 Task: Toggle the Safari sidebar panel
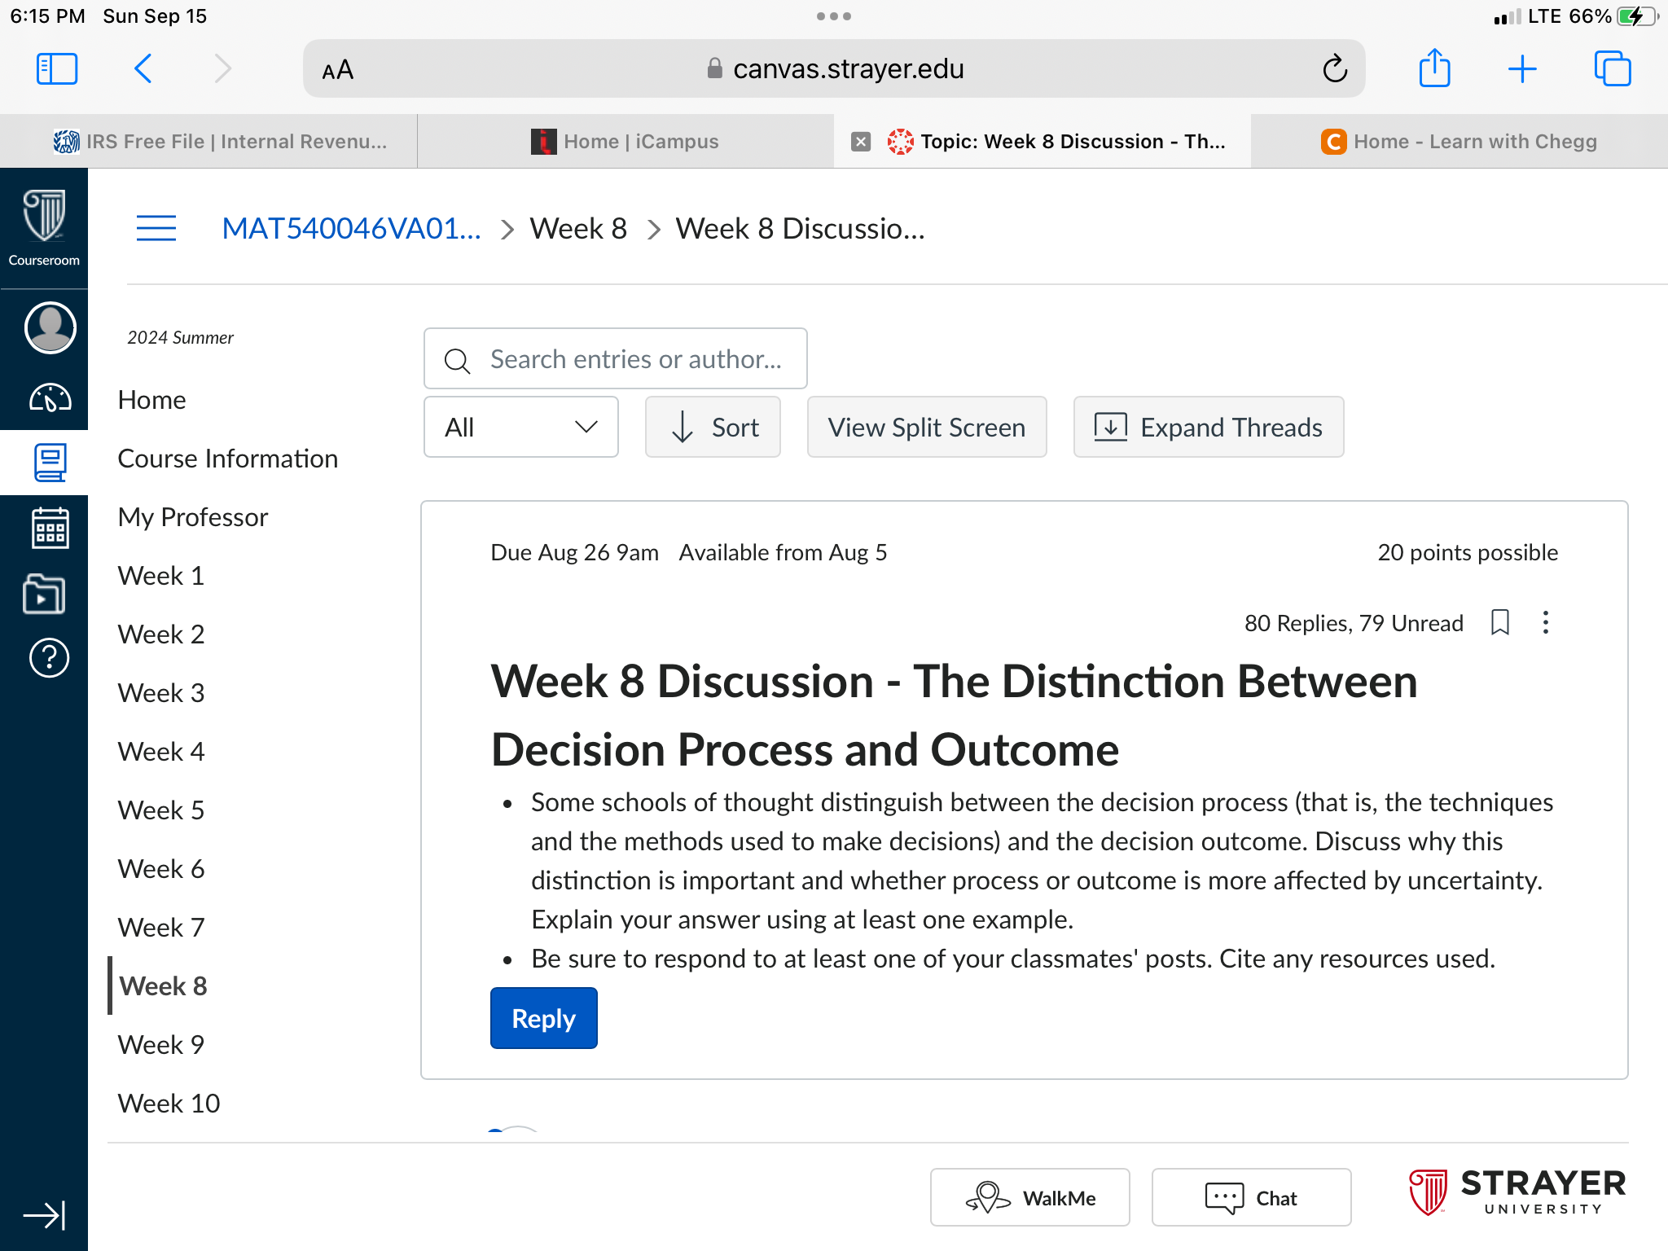click(x=57, y=68)
